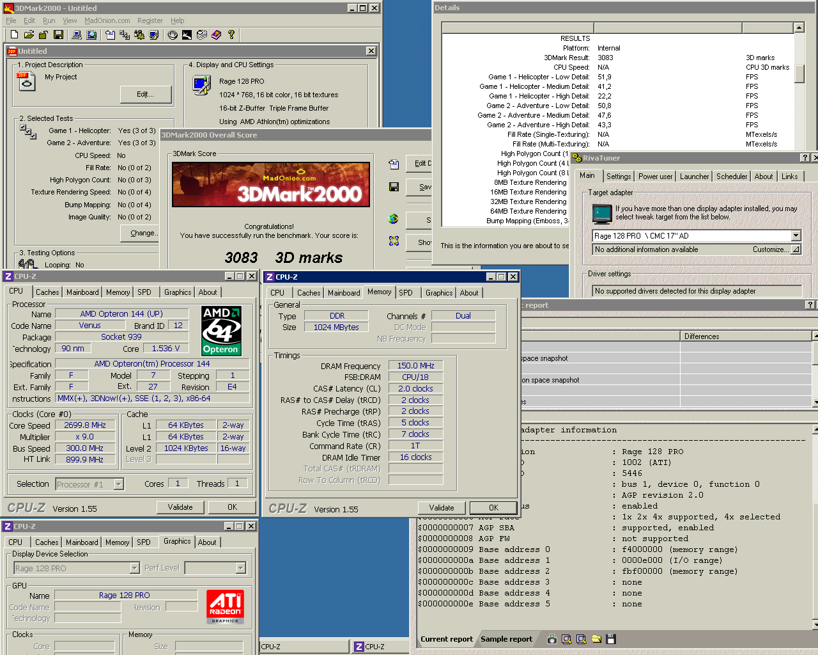
Task: Click the Details list scroll-up arrow
Action: click(x=799, y=28)
